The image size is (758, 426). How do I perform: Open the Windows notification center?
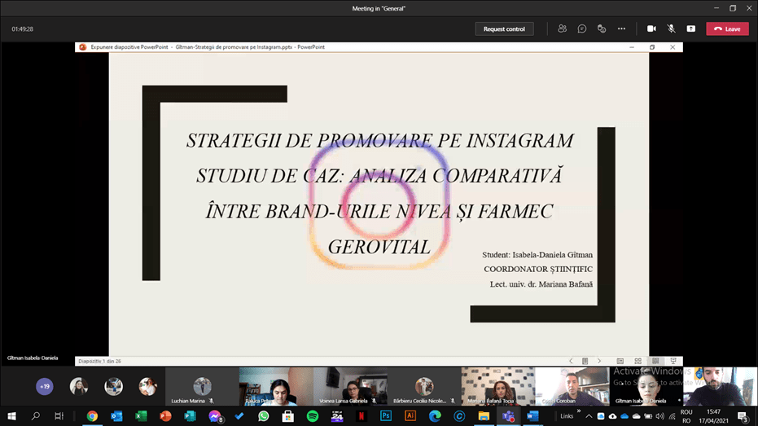[743, 416]
